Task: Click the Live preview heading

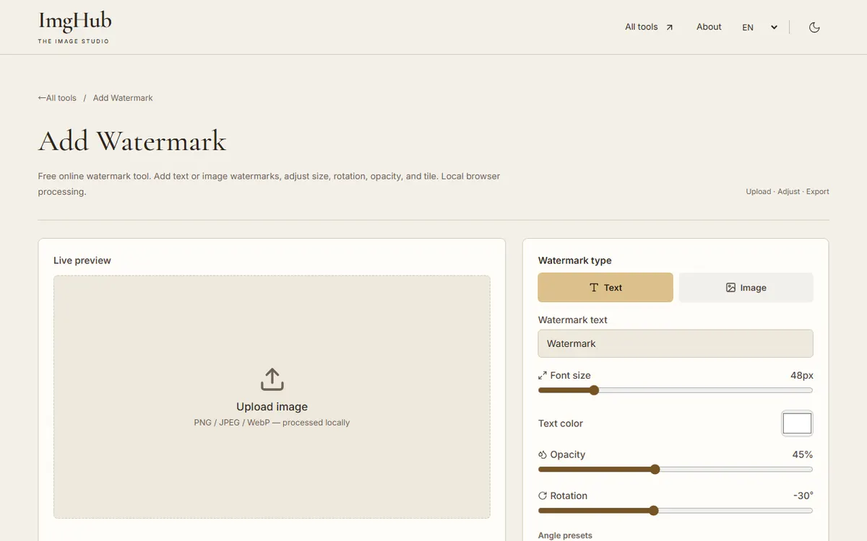Action: coord(82,260)
